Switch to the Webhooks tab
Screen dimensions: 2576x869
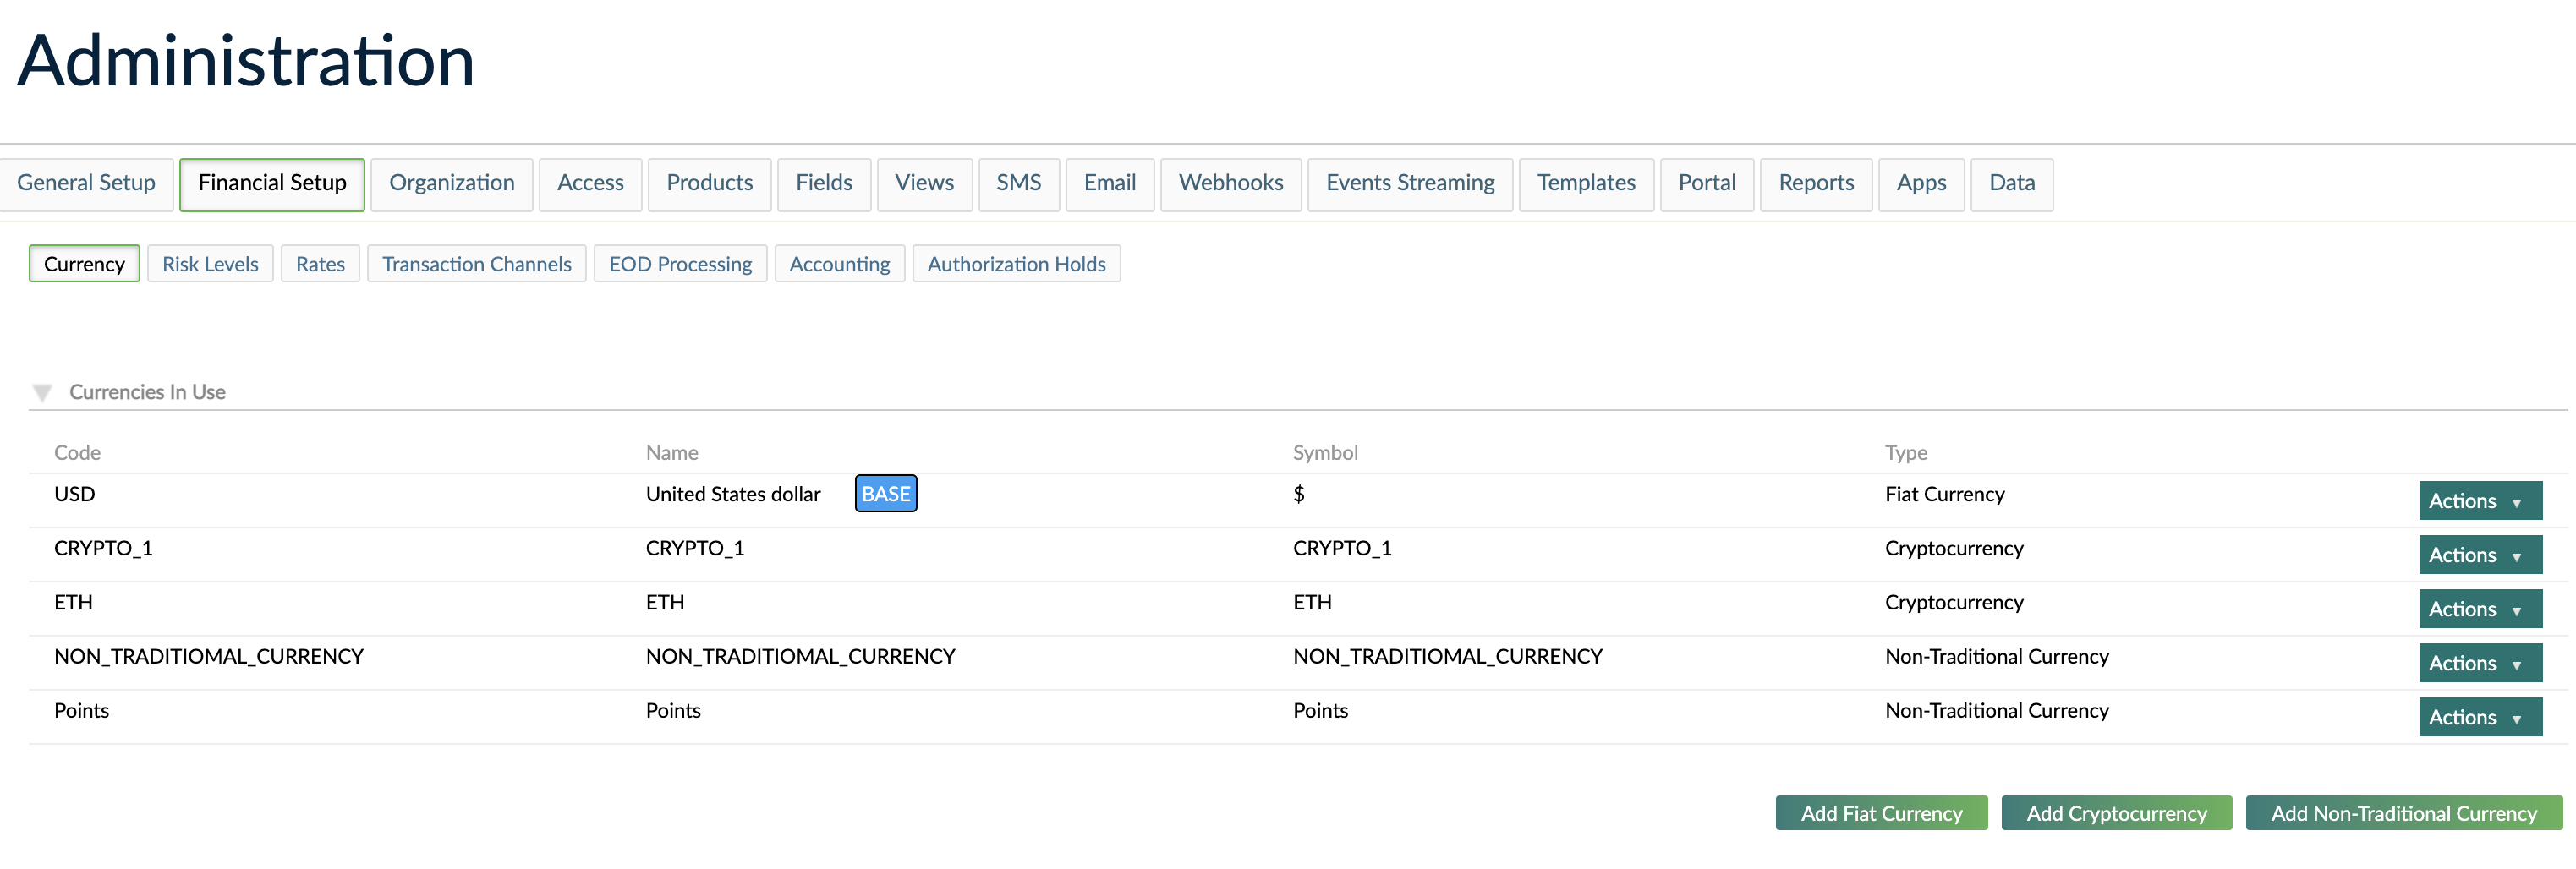(1230, 183)
